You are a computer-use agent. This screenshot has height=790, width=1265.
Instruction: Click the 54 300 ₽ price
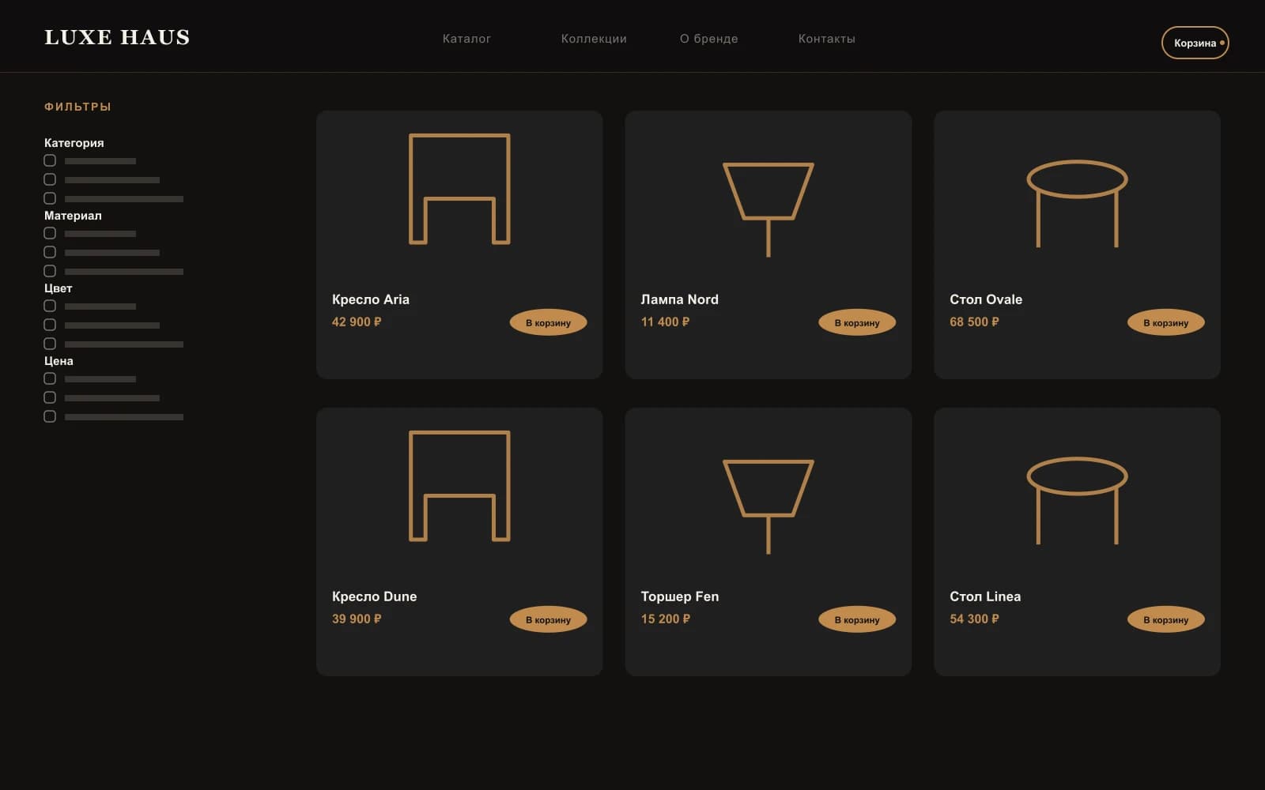(974, 619)
